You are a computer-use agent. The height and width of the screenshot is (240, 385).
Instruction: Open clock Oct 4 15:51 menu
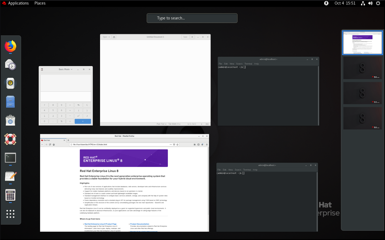pos(345,3)
